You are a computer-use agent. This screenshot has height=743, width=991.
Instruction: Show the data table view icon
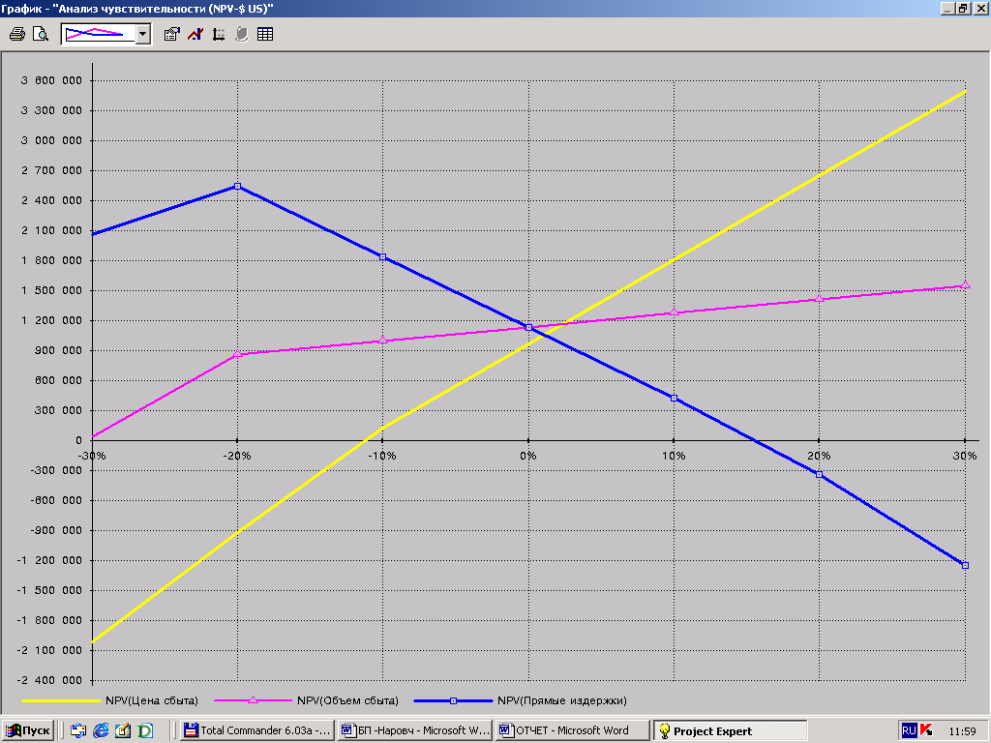[x=265, y=34]
